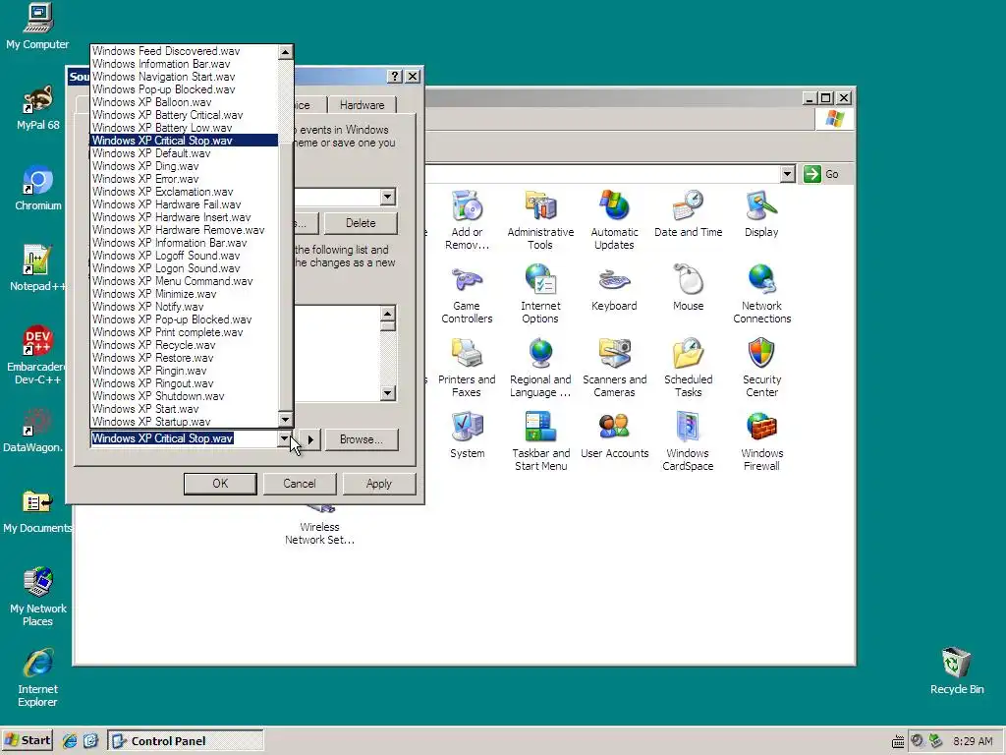Open Security Center icon

[x=761, y=368]
